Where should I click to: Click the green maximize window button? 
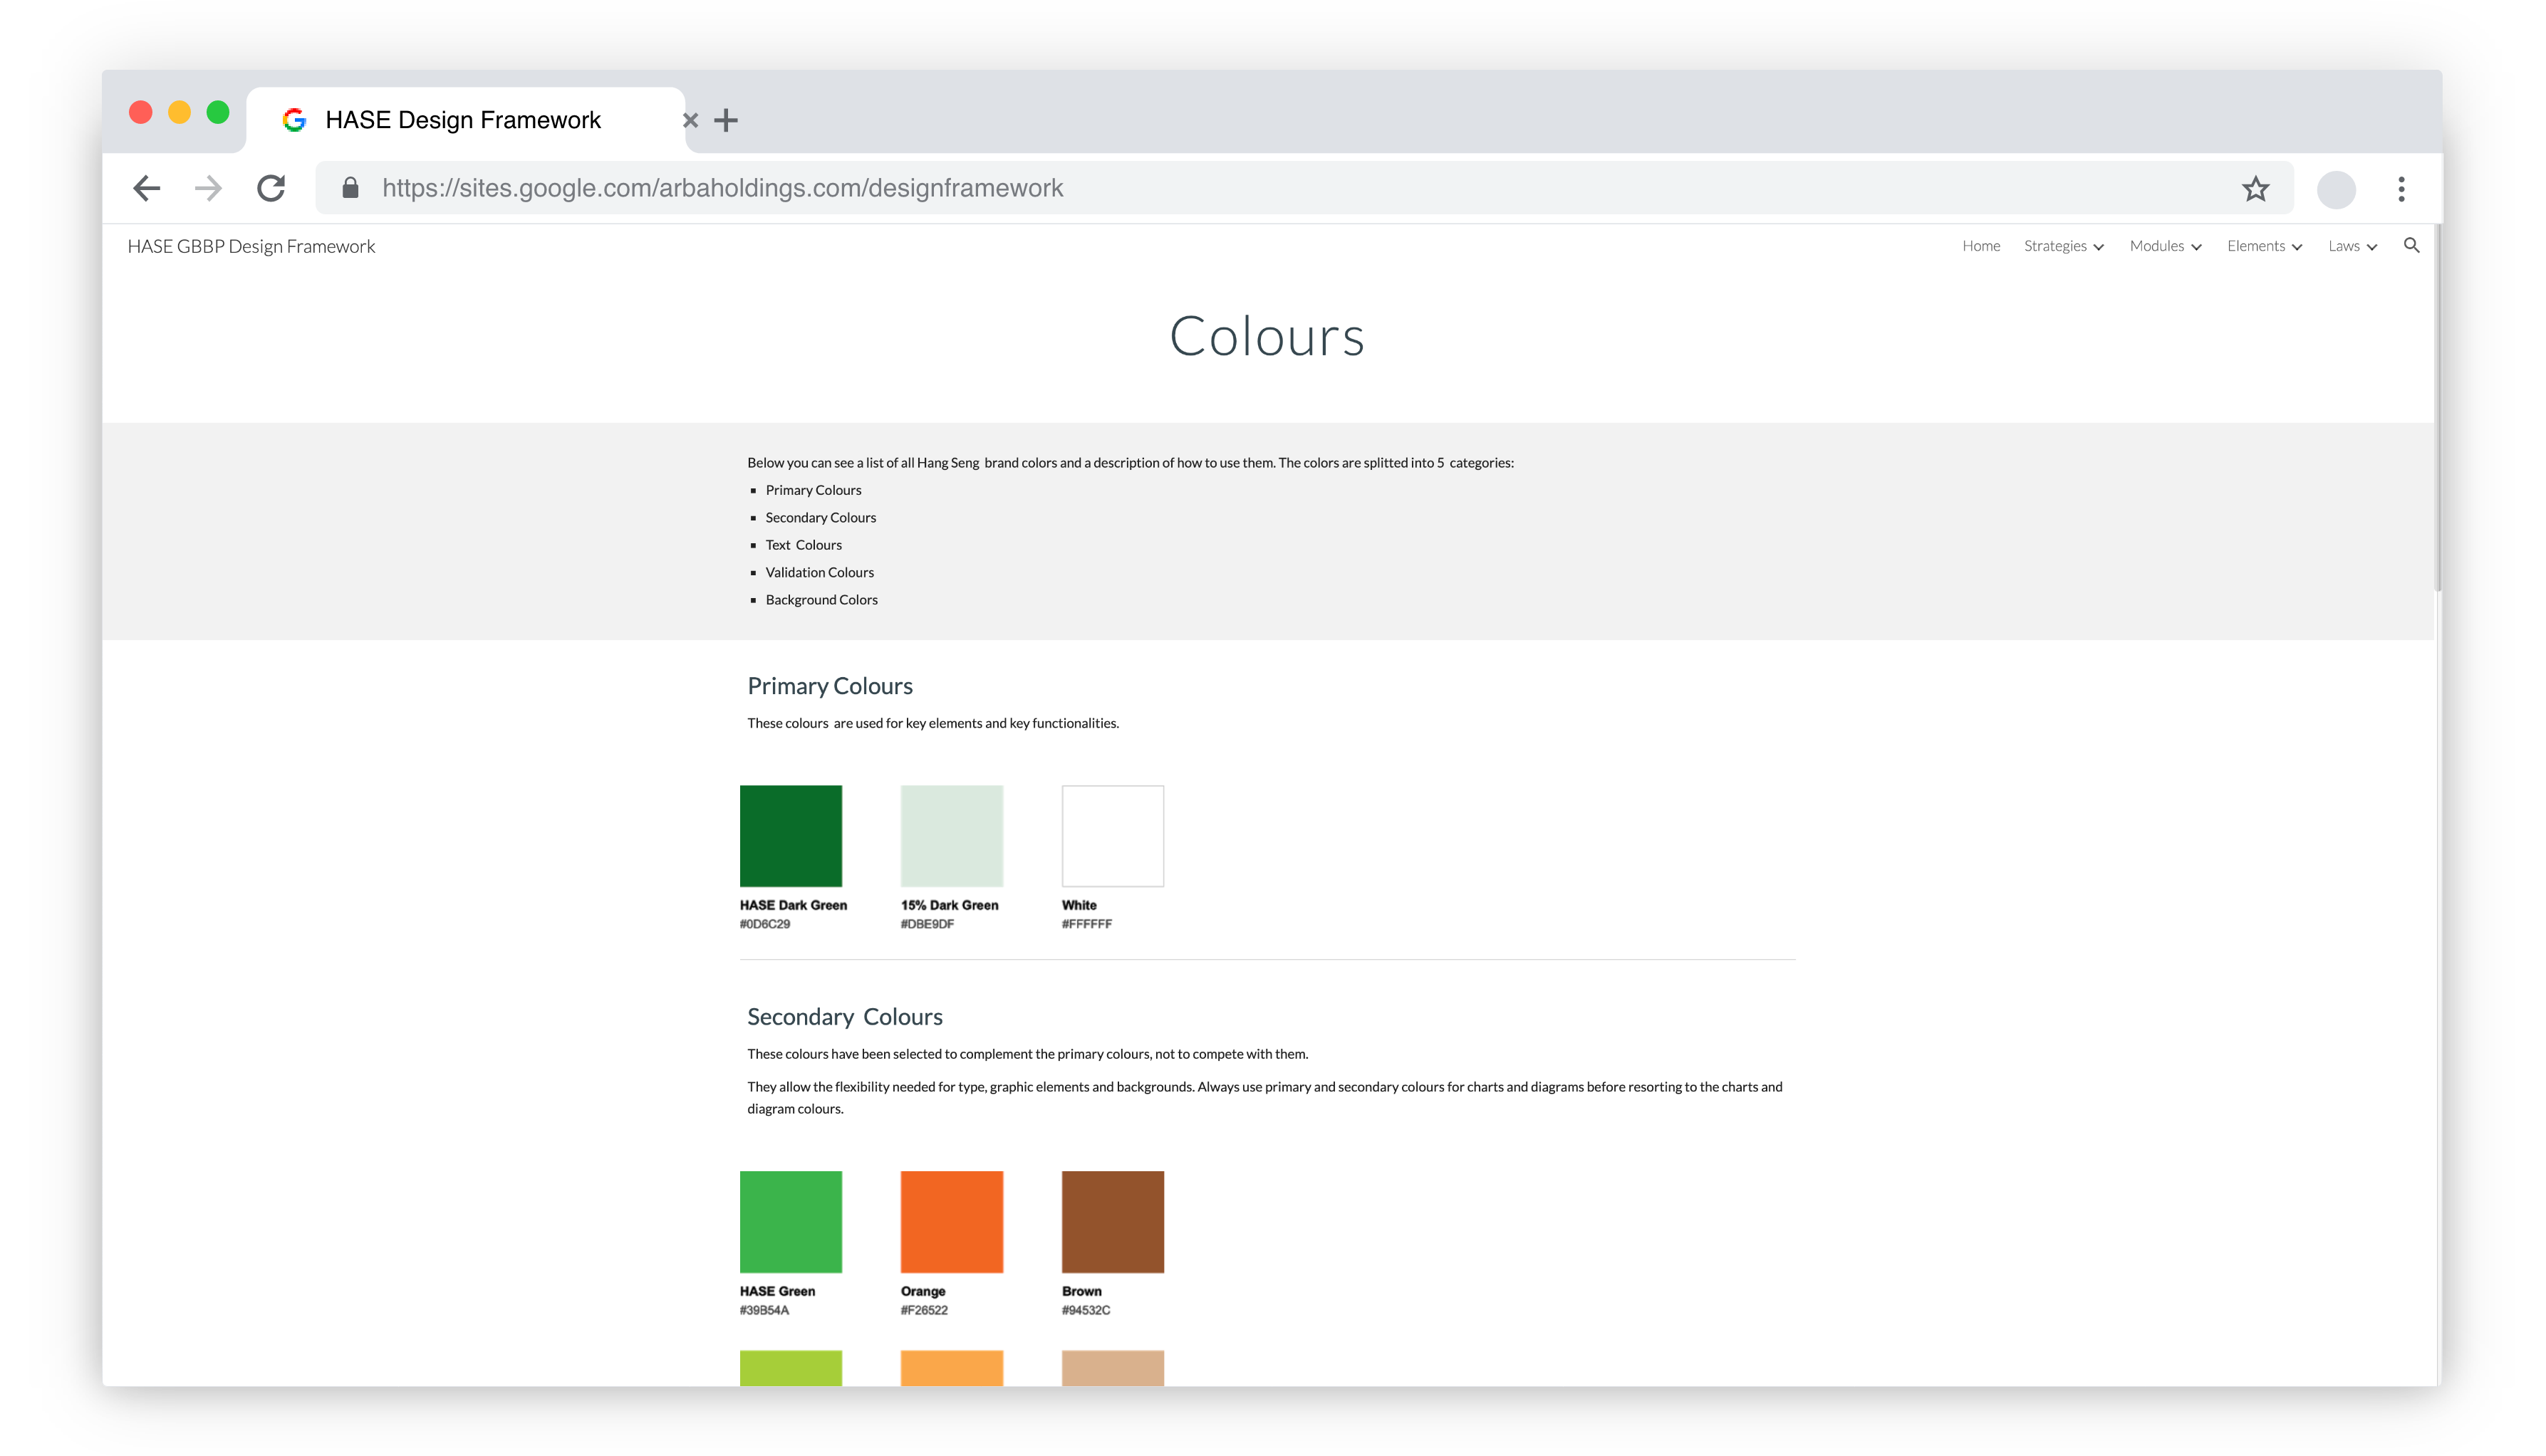[218, 112]
